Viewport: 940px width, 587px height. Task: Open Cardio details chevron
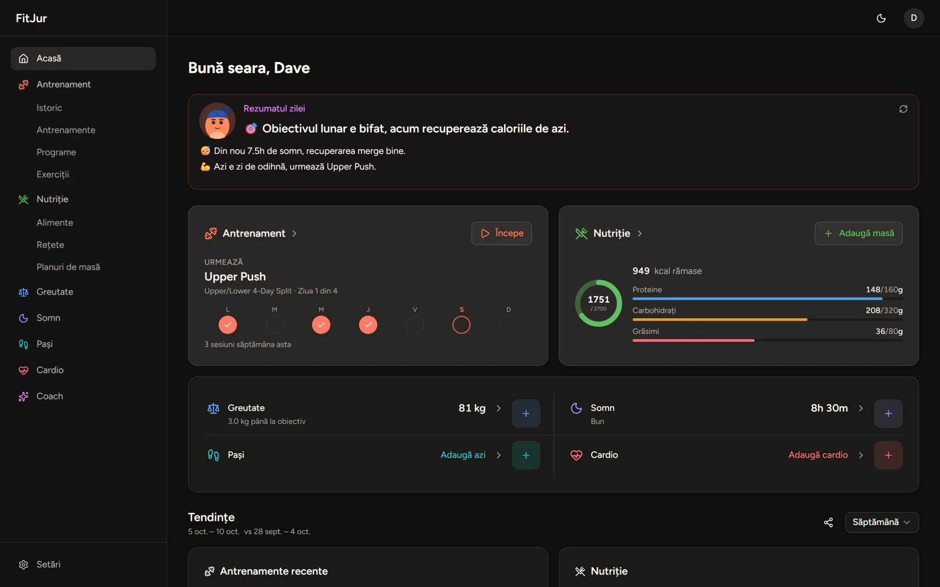[861, 455]
